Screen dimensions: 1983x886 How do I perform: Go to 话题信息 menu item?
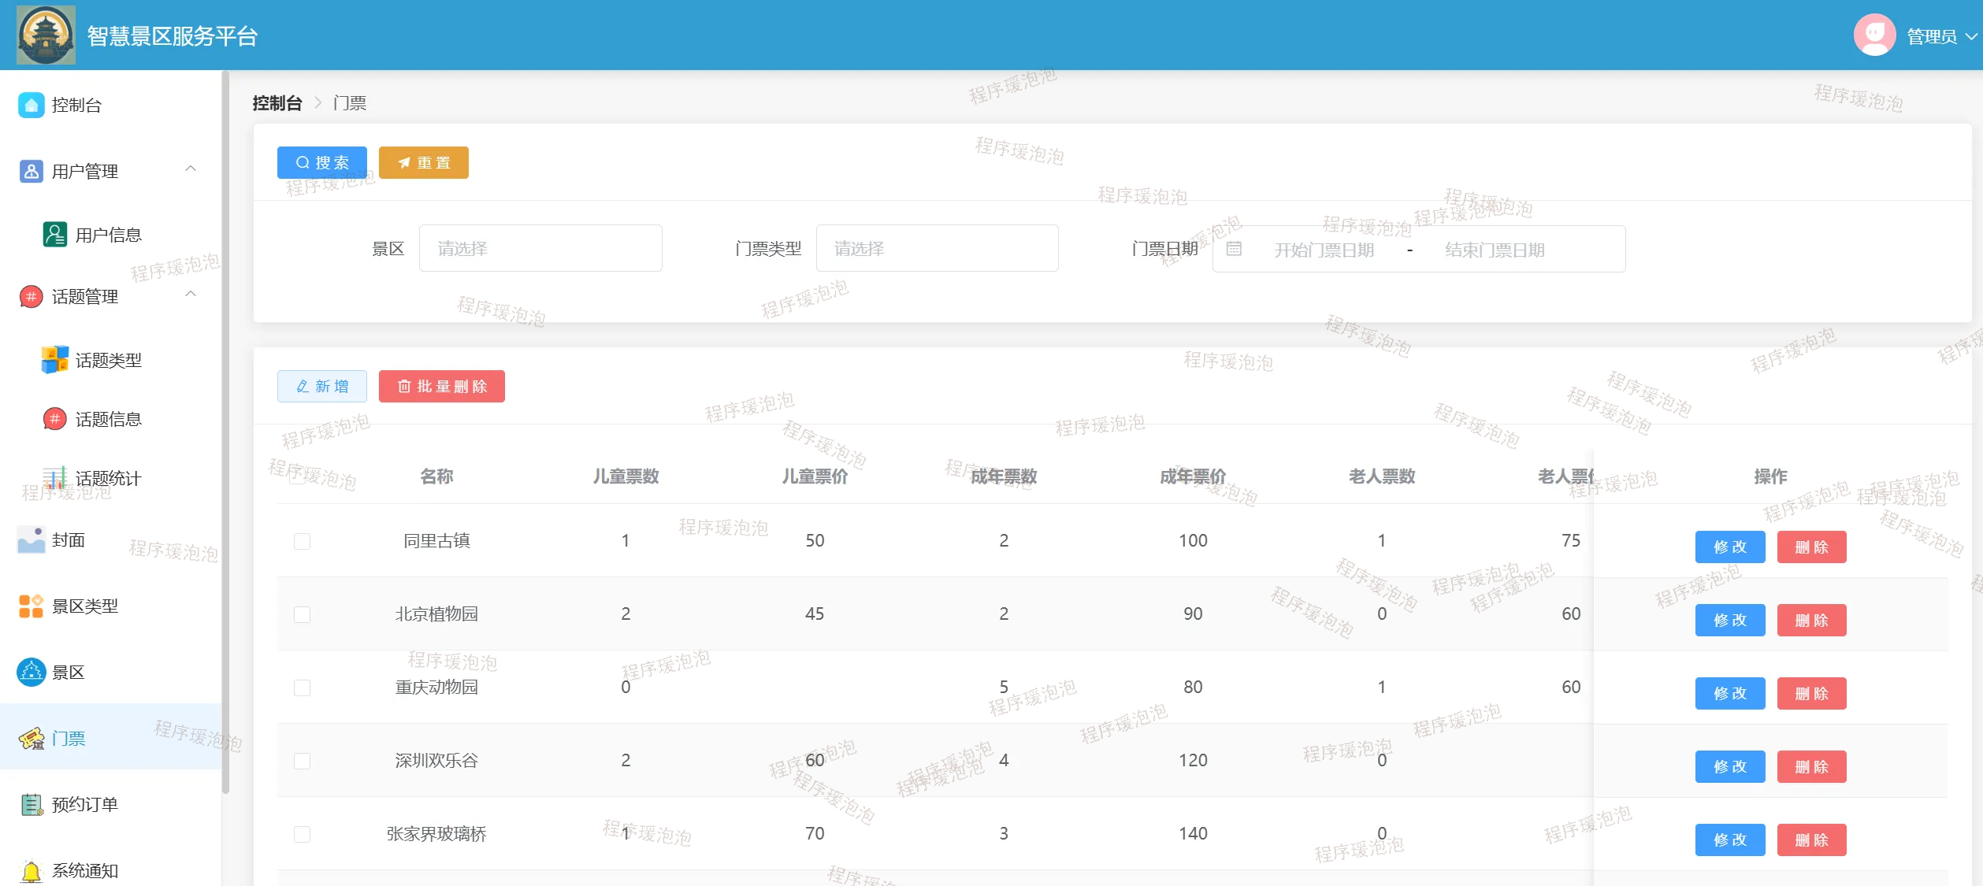108,419
